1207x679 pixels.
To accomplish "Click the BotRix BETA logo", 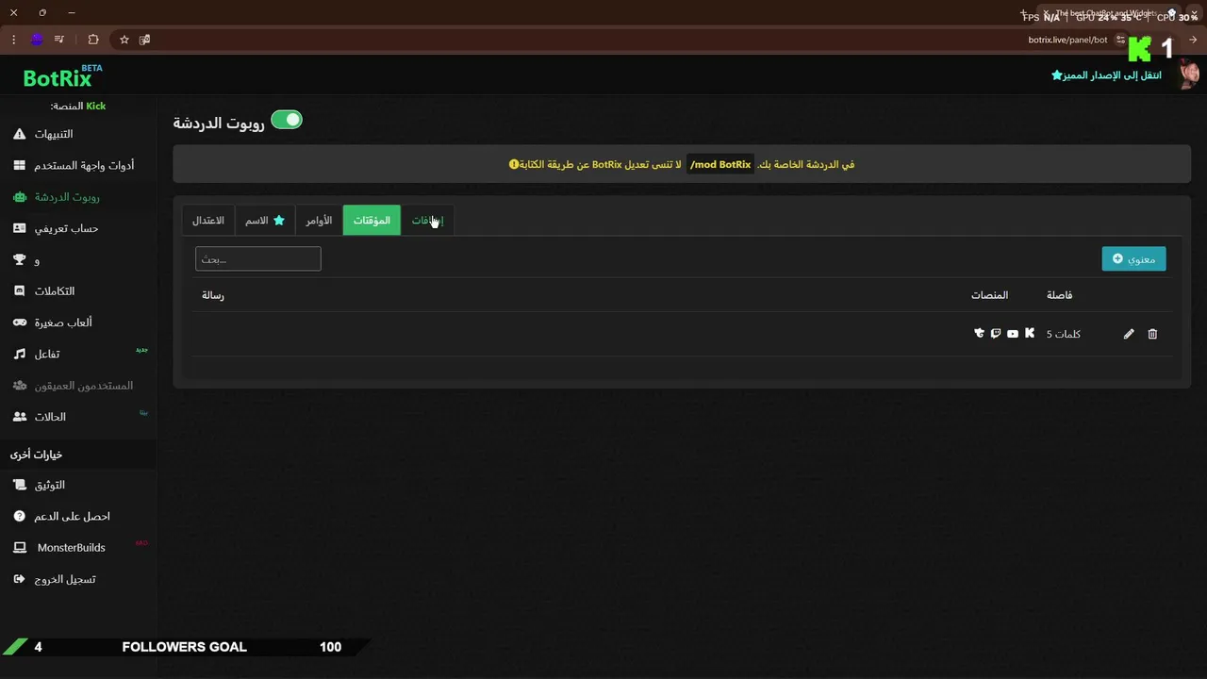I will tap(62, 75).
